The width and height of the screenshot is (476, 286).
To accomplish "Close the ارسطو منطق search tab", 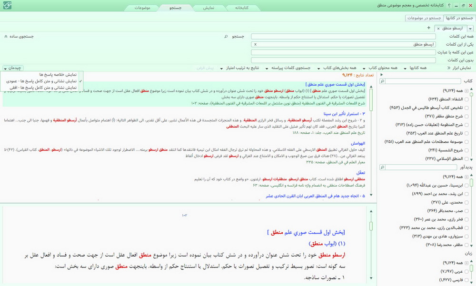I will point(438,29).
